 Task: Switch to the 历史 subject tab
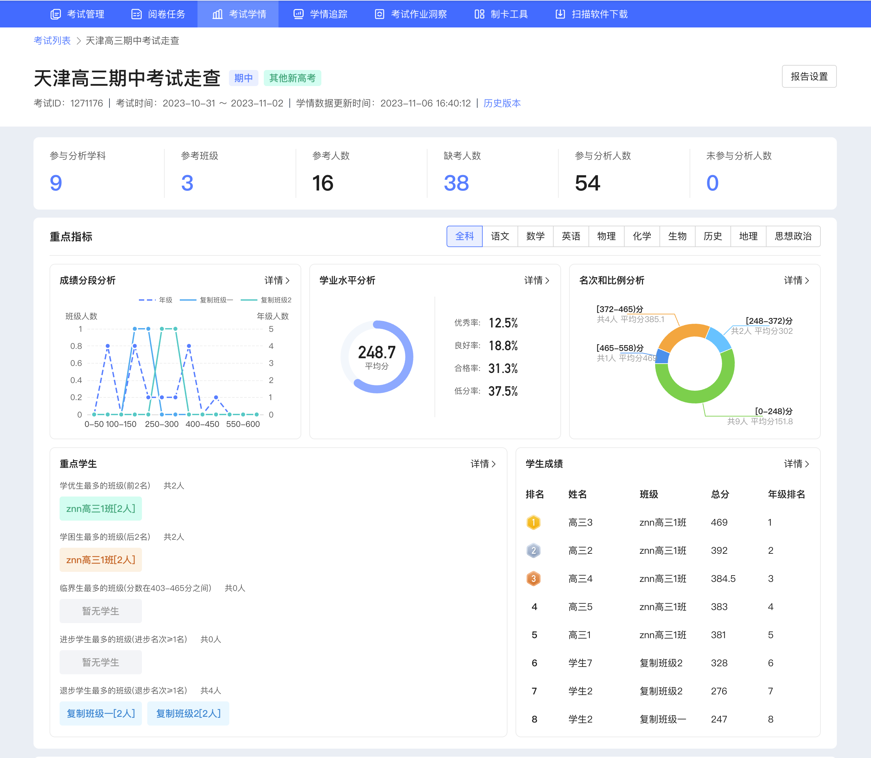713,236
